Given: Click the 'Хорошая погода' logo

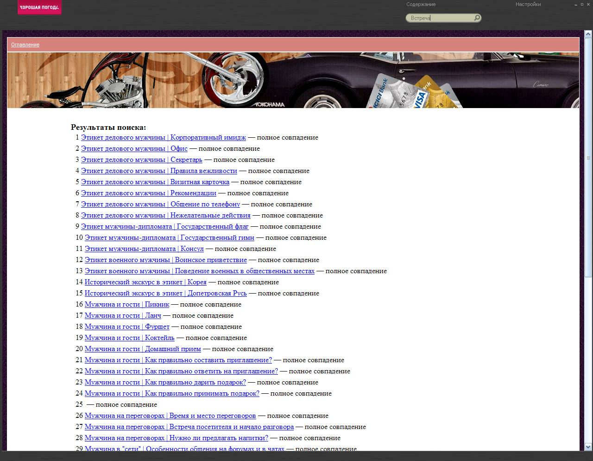Looking at the screenshot, I should [39, 7].
